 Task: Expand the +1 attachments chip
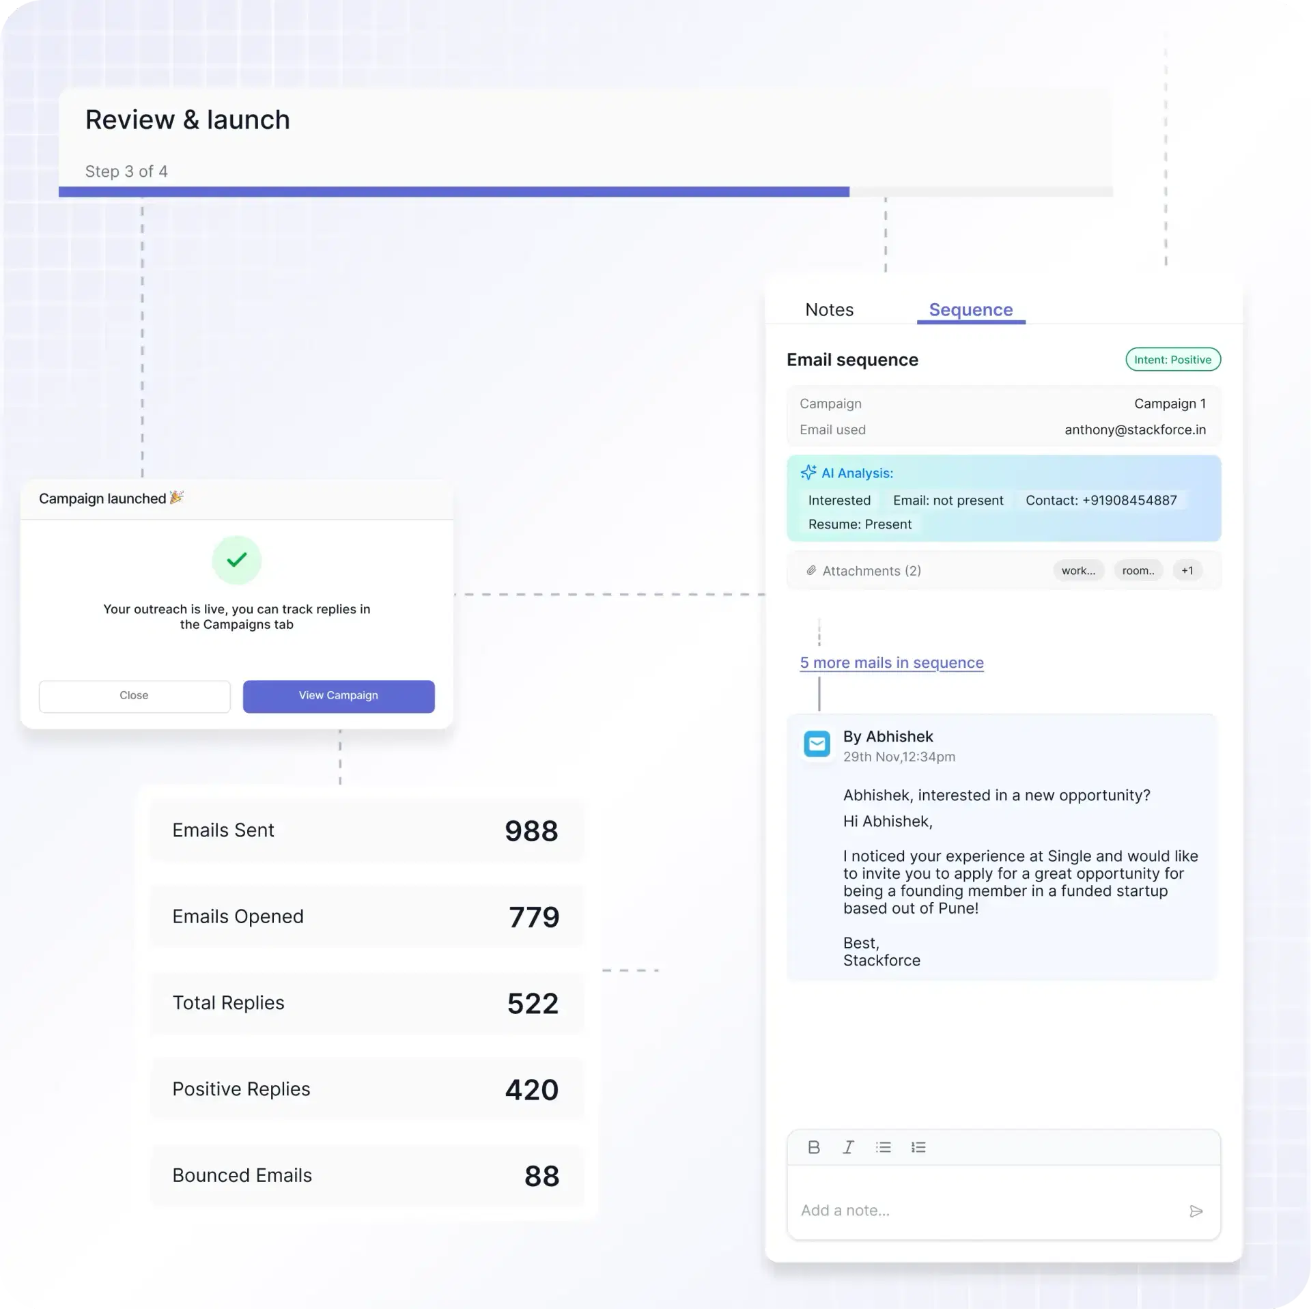pos(1187,570)
